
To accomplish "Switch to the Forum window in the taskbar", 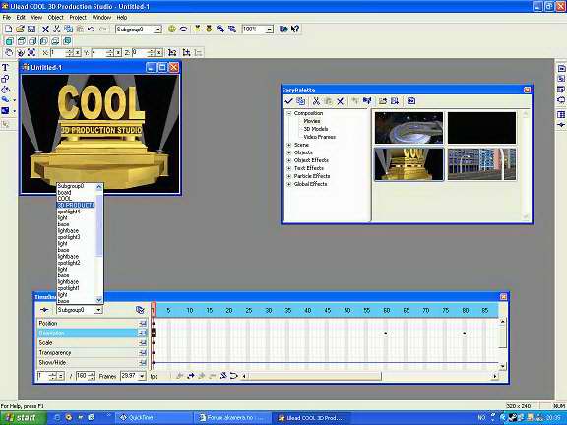I will point(231,418).
